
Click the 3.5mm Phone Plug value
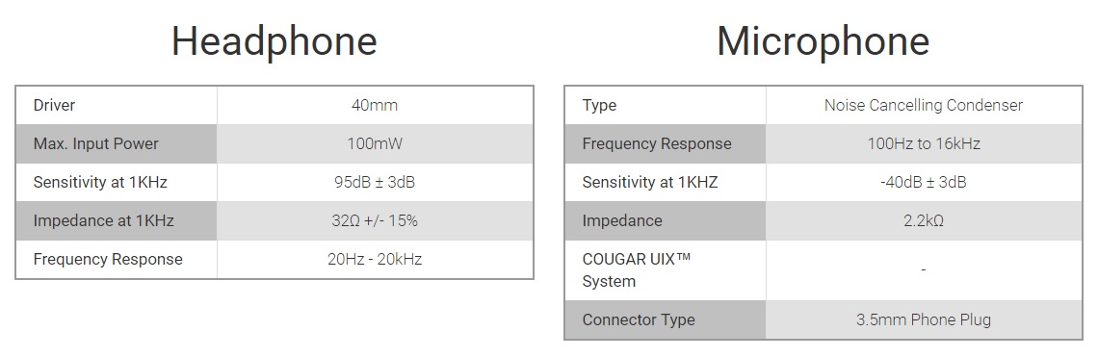924,319
